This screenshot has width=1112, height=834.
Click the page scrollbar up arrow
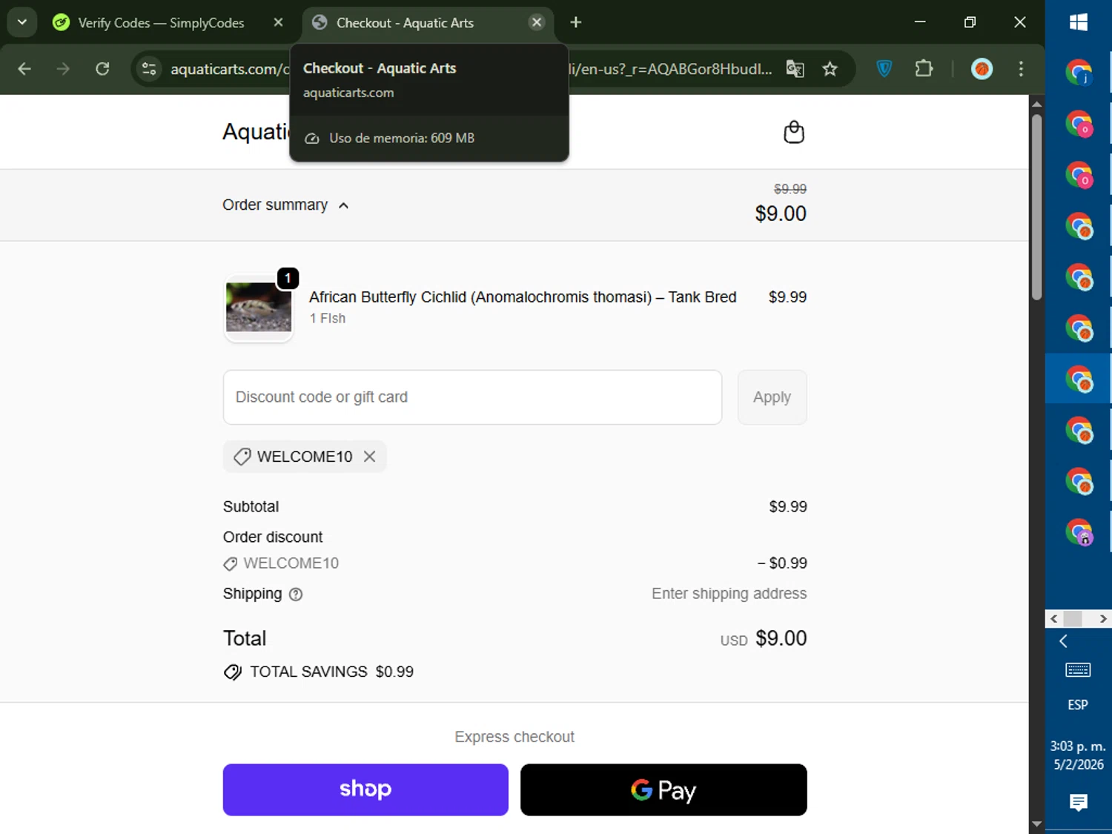(x=1036, y=104)
